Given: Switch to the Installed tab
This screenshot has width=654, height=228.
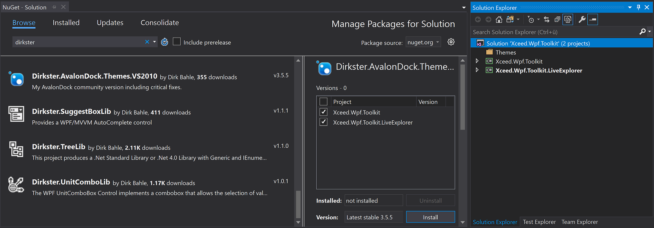Looking at the screenshot, I should tap(66, 23).
